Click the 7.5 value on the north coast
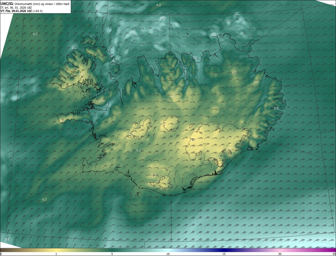Viewport: 336px width, 256px height. [195, 58]
